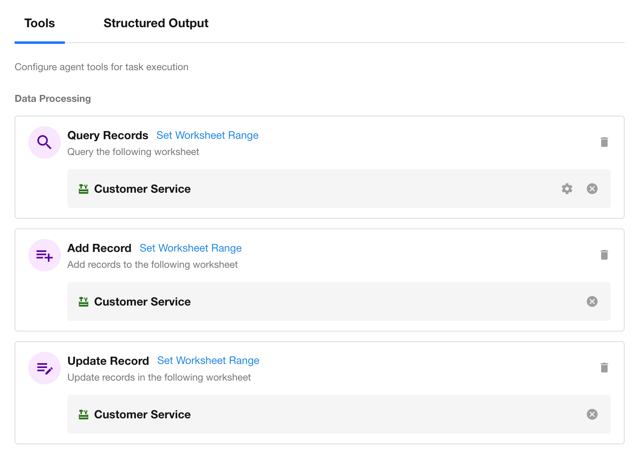Click Customer Service worksheet under Query Records
The image size is (636, 452).
pyautogui.click(x=142, y=189)
